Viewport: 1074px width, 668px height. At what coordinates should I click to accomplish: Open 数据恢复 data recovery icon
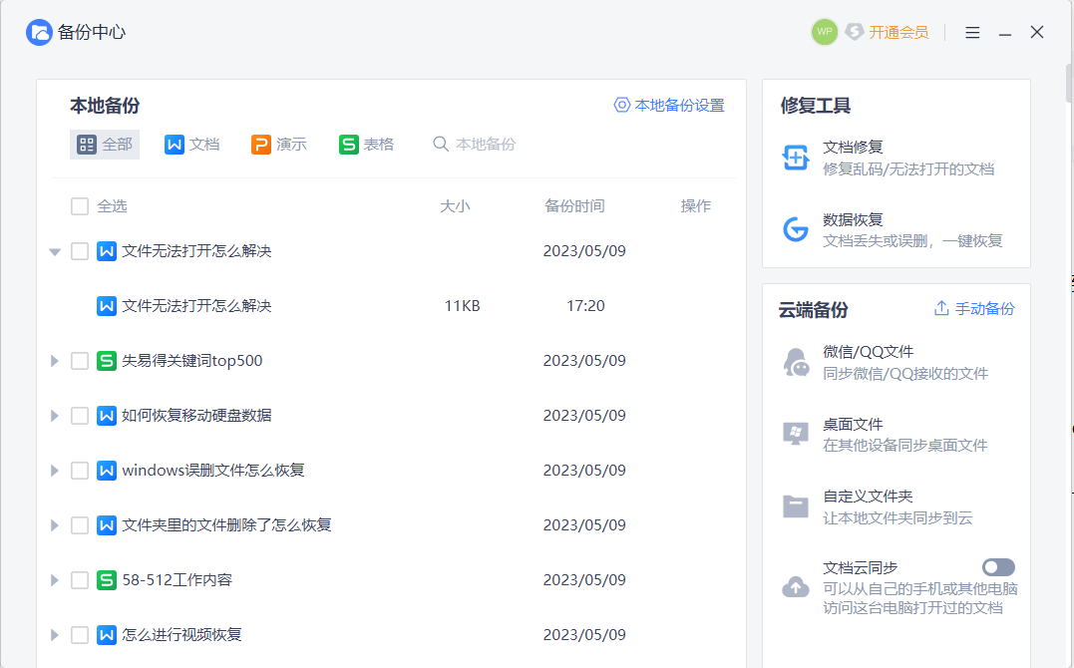pyautogui.click(x=795, y=229)
